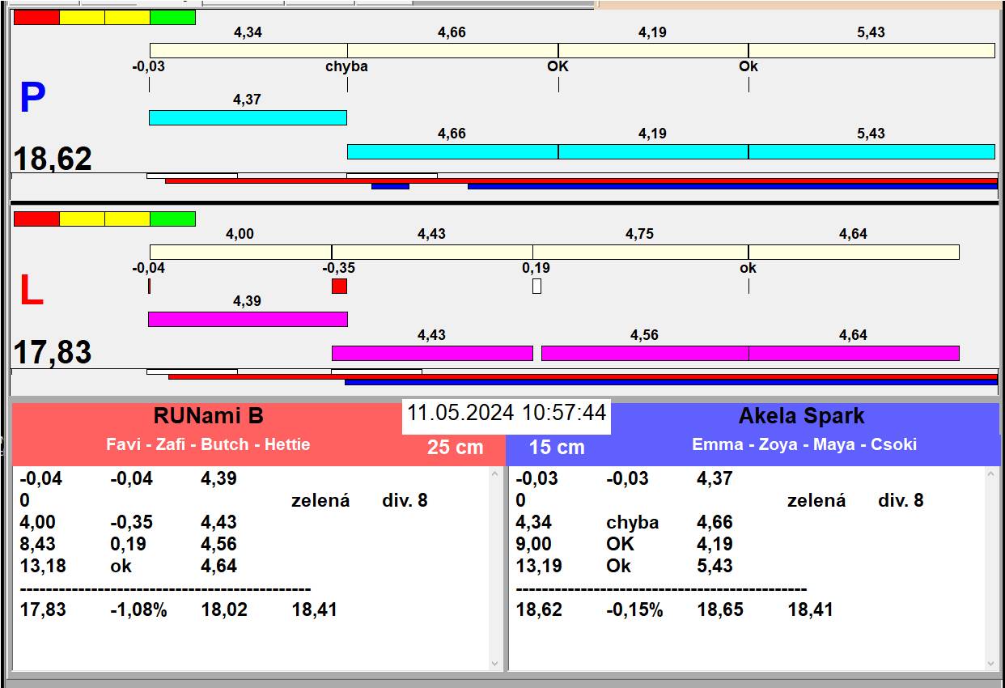Click the red start light in lane L
This screenshot has width=1005, height=688.
tap(36, 219)
